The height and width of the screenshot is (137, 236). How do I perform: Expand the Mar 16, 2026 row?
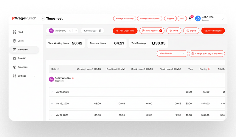(52, 104)
